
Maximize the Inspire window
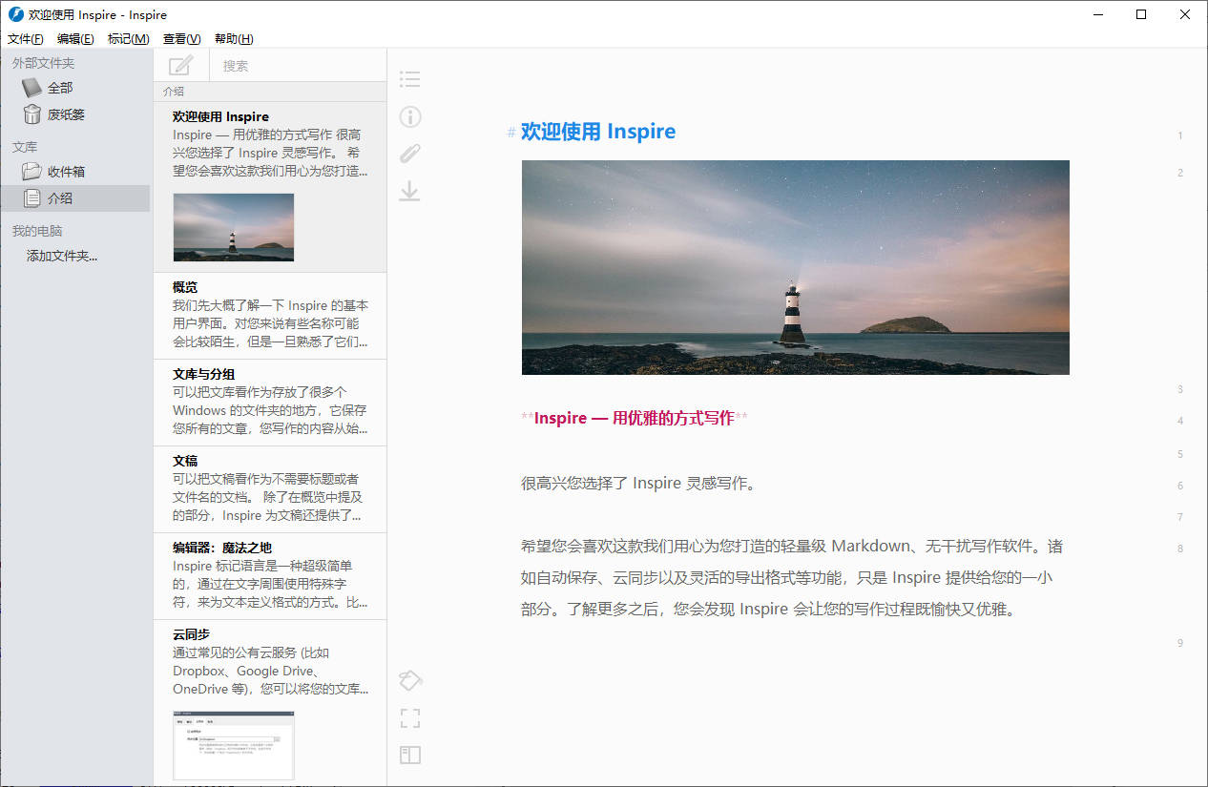[1141, 14]
